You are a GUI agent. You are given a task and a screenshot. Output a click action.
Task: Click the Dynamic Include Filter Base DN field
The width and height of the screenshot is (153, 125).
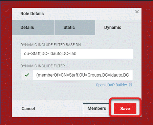point(77,54)
